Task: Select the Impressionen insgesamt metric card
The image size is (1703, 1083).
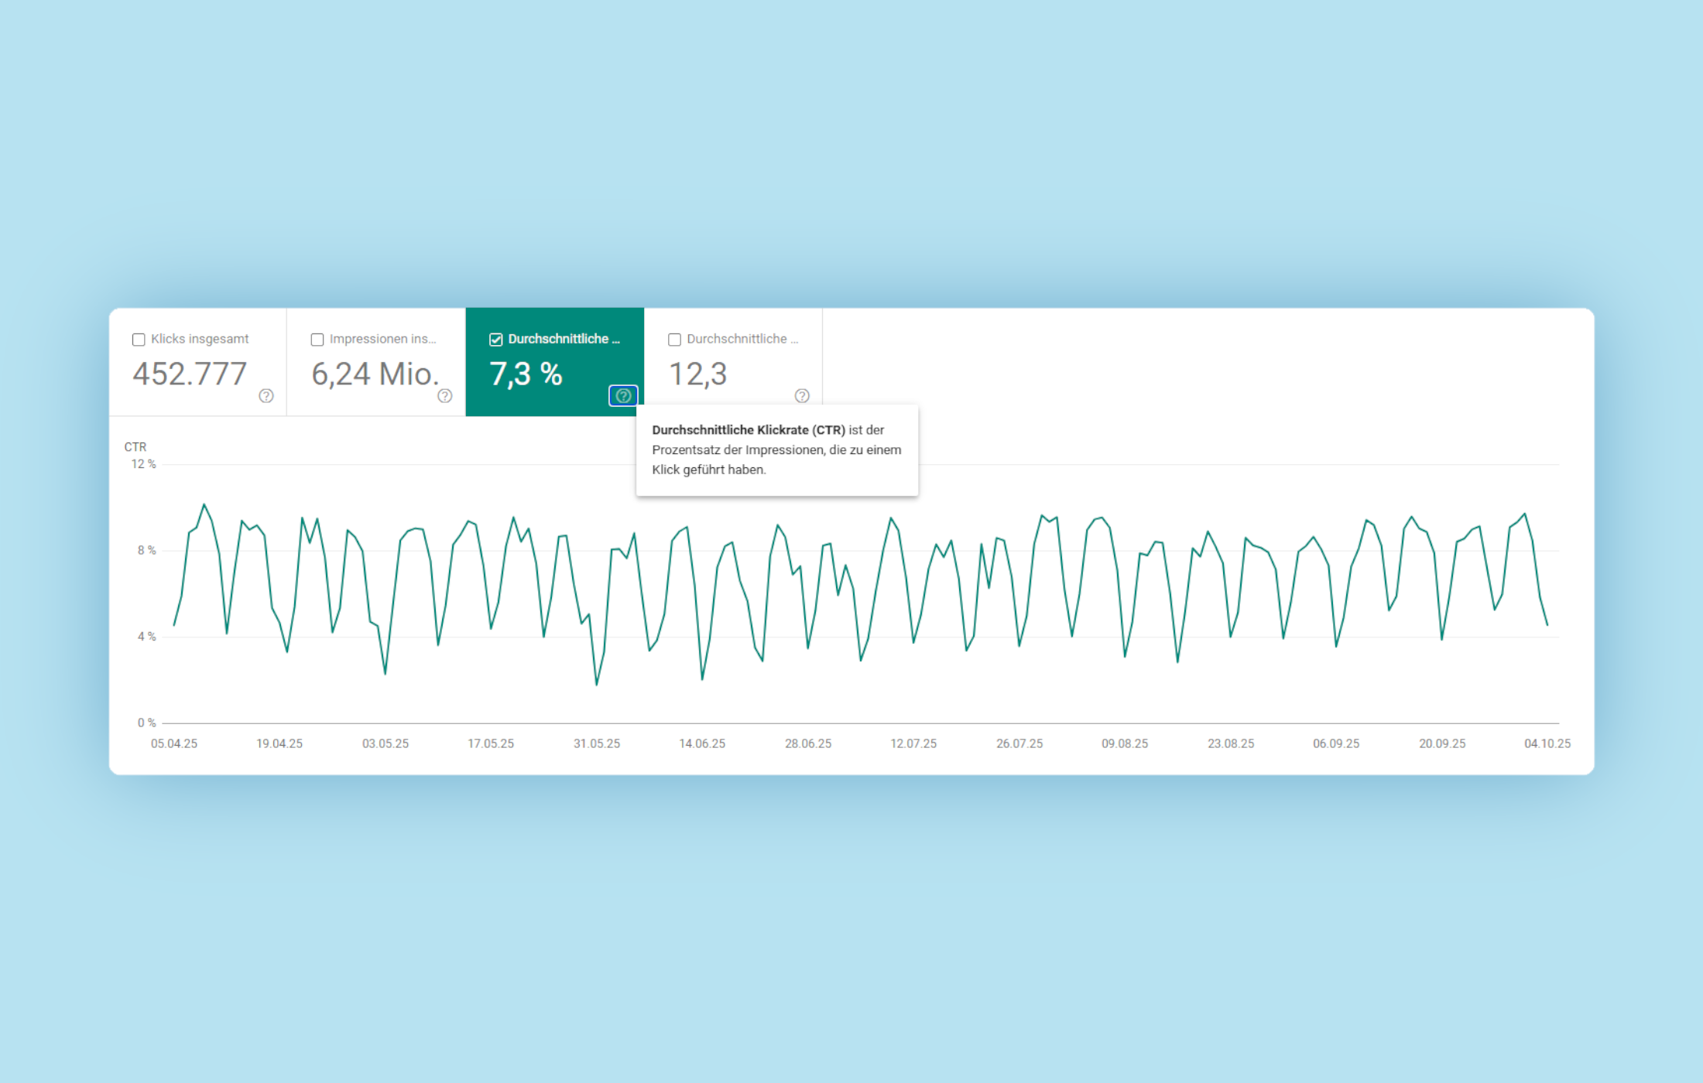Action: click(x=375, y=364)
